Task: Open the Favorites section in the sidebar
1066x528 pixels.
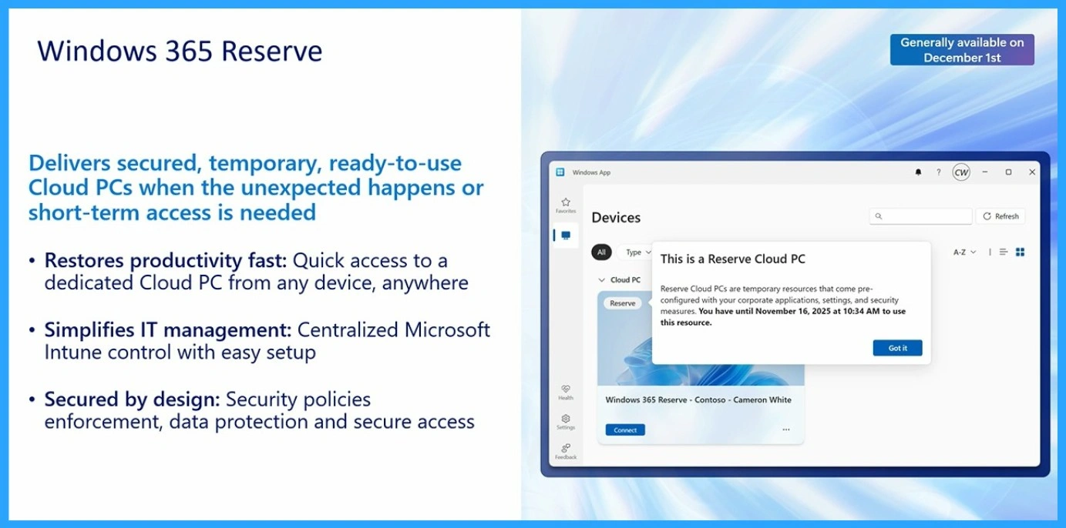Action: point(565,202)
